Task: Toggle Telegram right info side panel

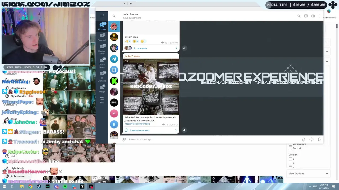Action: (313, 16)
